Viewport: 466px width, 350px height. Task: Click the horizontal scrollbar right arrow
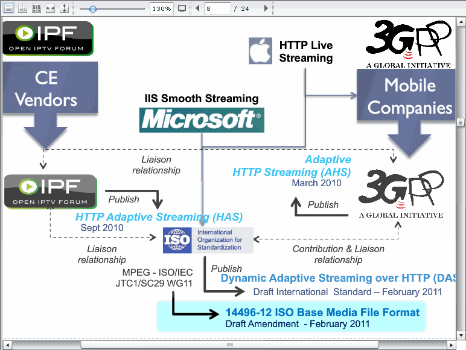(452, 345)
